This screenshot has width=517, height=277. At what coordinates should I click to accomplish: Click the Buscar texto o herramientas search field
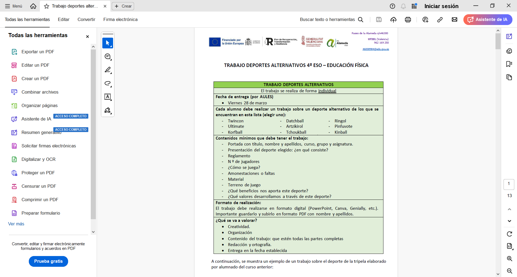[331, 19]
